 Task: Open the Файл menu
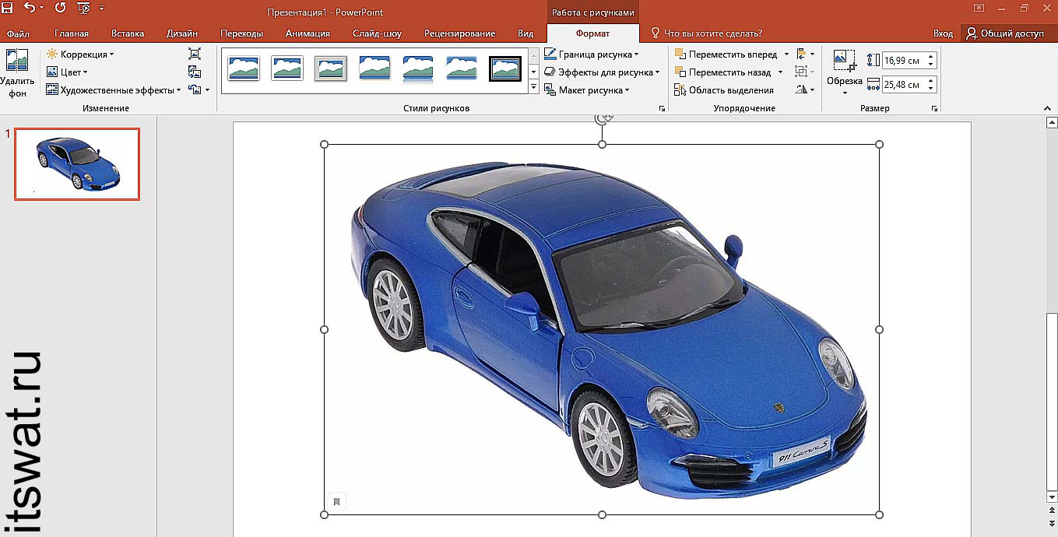(x=18, y=33)
